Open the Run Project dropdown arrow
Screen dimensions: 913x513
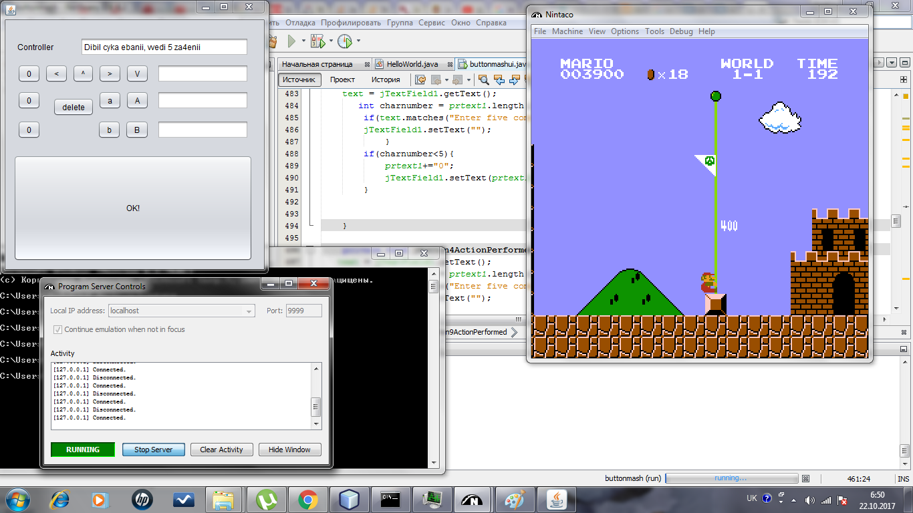pyautogui.click(x=303, y=41)
